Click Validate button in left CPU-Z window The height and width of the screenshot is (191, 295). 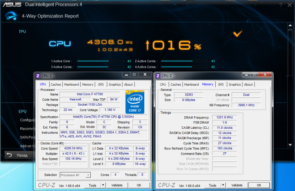click(x=117, y=185)
